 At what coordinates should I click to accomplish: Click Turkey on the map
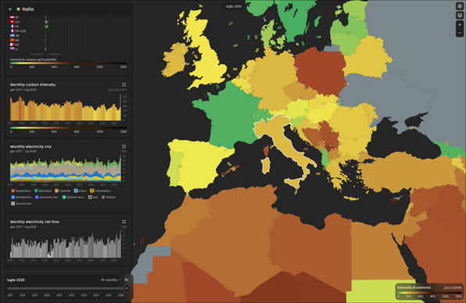coord(407,172)
